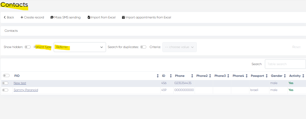Sort table by ID column arrows
The height and width of the screenshot is (119, 306).
[x=171, y=76]
